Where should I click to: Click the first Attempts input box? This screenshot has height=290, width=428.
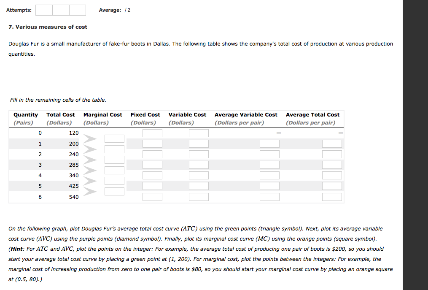[44, 10]
